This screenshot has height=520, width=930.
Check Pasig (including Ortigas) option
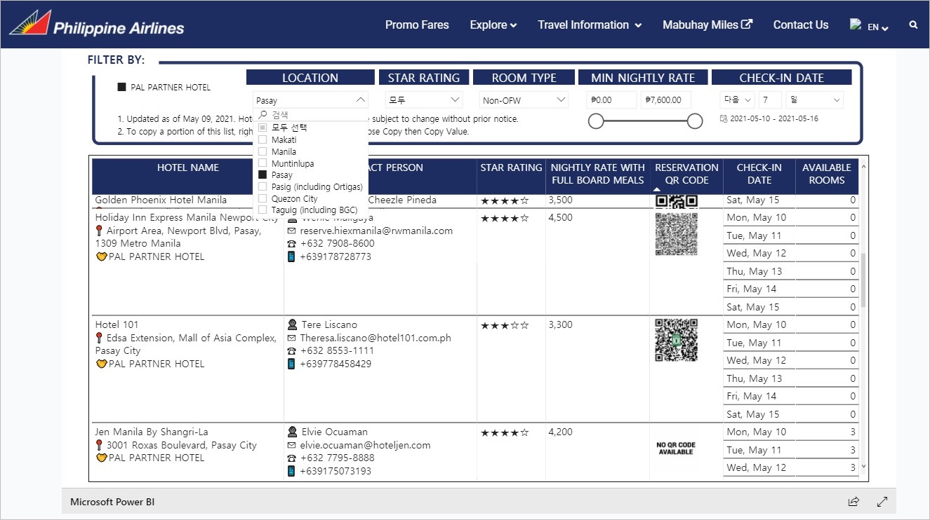click(263, 186)
